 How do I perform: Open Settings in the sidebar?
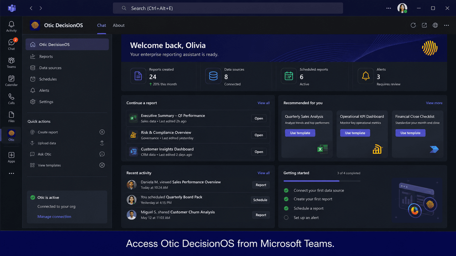[67, 102]
